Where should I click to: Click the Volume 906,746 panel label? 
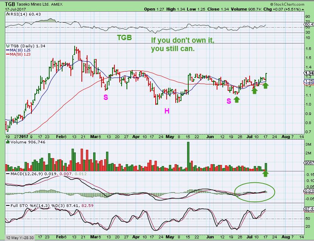click(x=28, y=142)
